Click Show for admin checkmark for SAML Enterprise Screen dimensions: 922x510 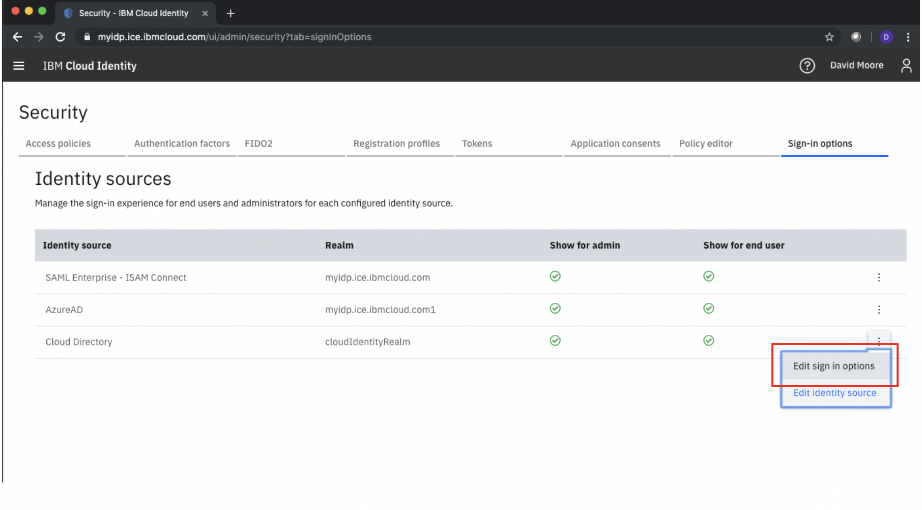pyautogui.click(x=555, y=276)
